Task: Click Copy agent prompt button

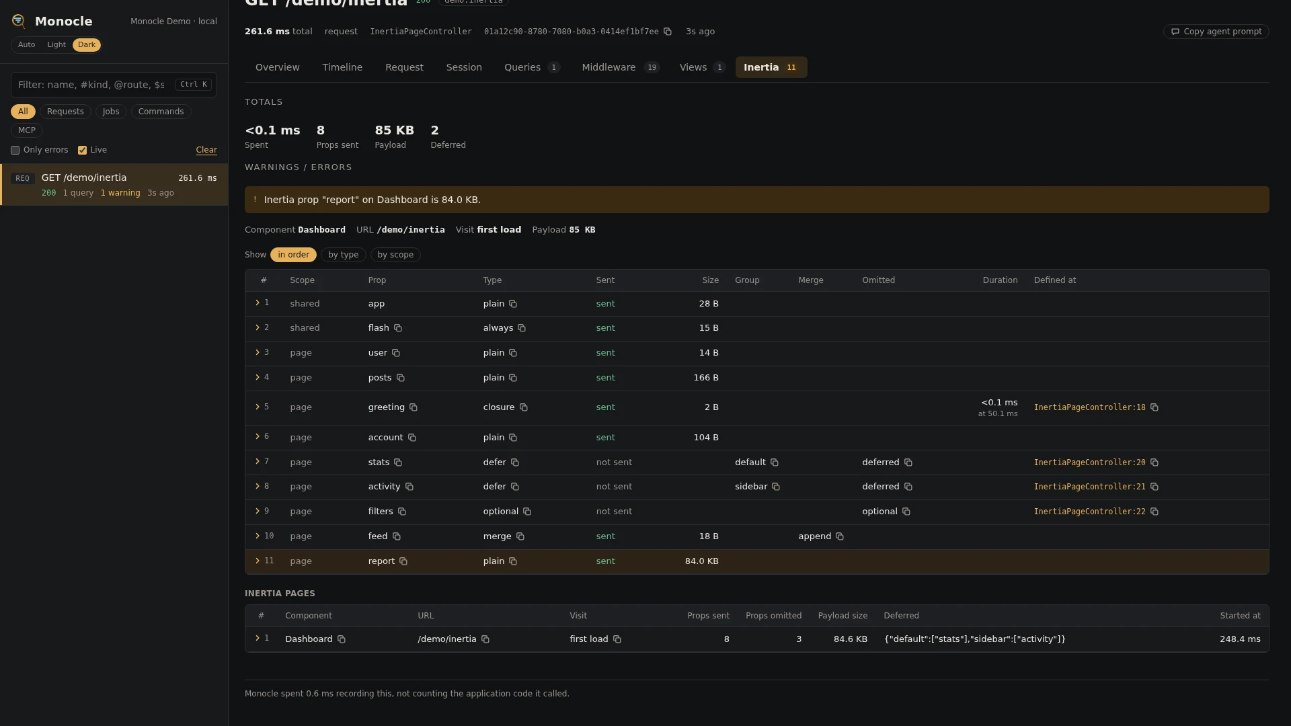Action: pyautogui.click(x=1216, y=32)
